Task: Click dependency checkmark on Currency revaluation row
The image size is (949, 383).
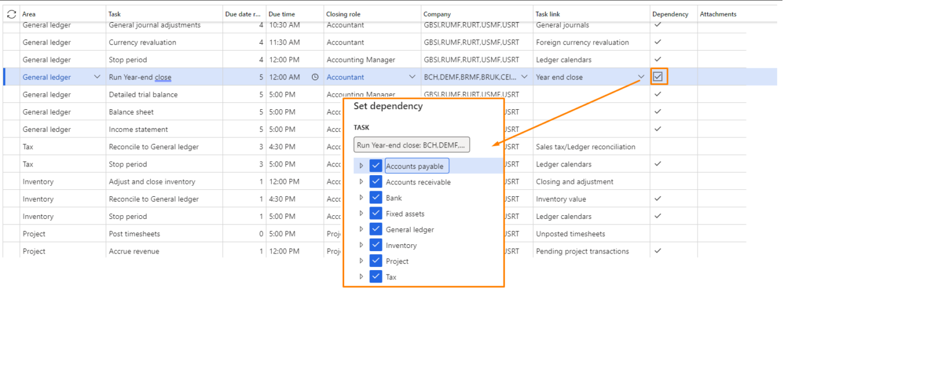Action: click(x=658, y=42)
